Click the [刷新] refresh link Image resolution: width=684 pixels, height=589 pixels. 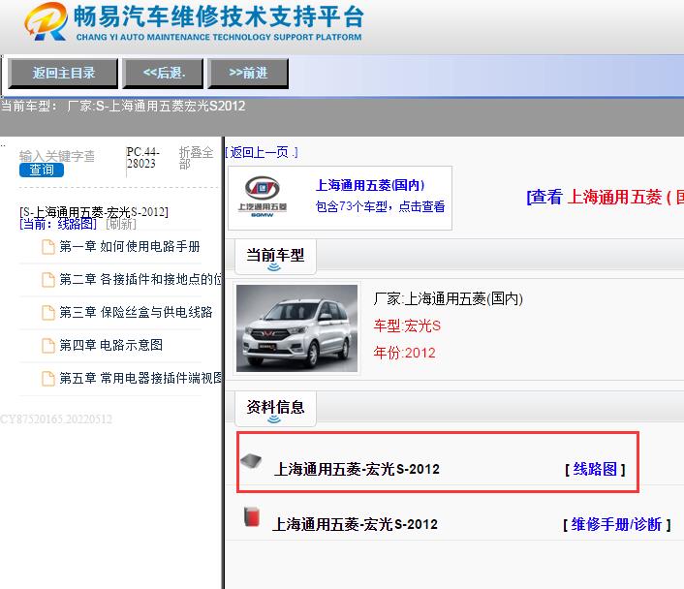coord(121,224)
